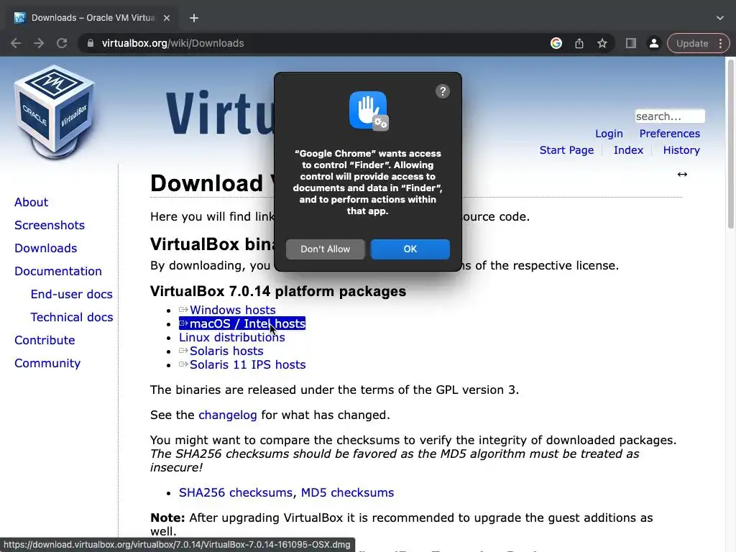736x552 pixels.
Task: Close the Downloads – Oracle VM tab
Action: [167, 18]
